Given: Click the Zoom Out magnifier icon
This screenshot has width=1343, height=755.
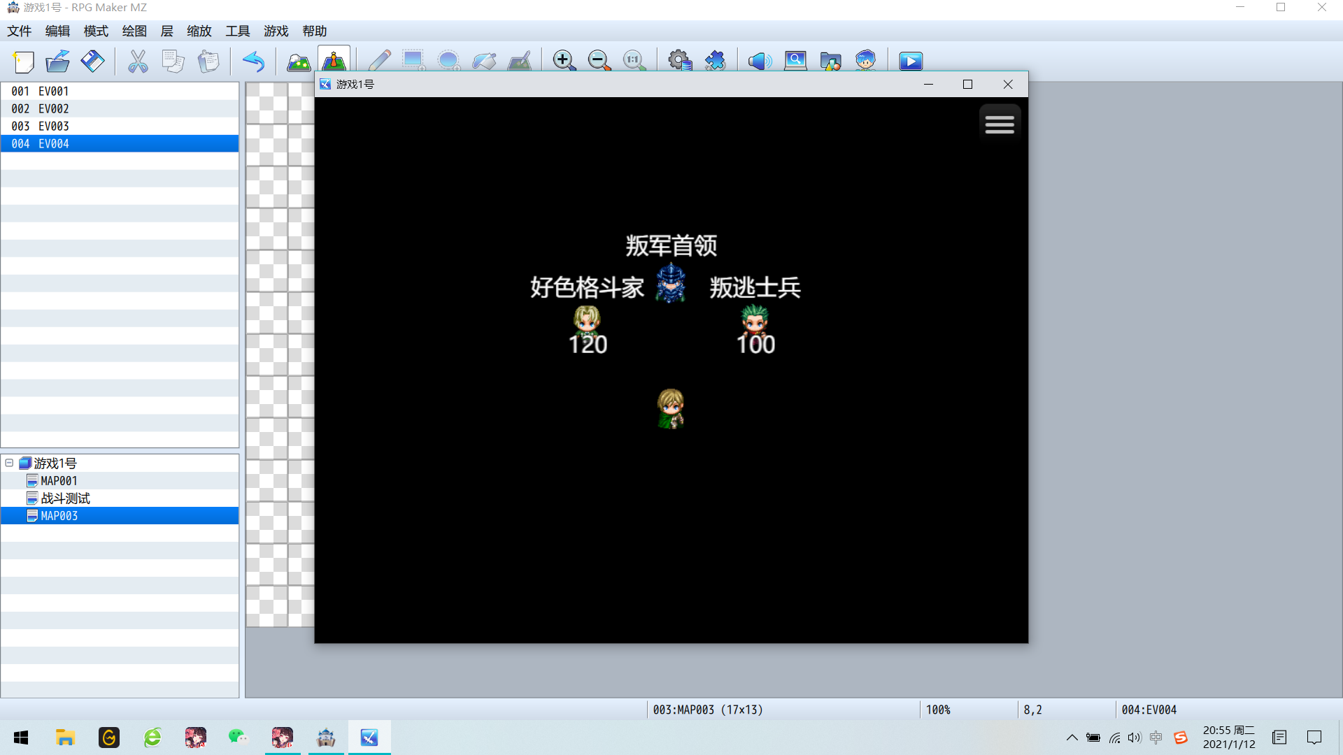Looking at the screenshot, I should tap(599, 62).
